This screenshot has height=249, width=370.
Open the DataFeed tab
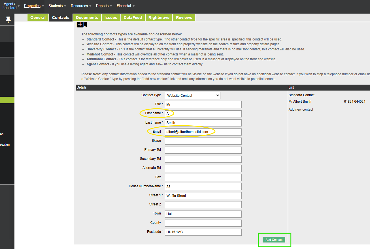click(x=133, y=18)
